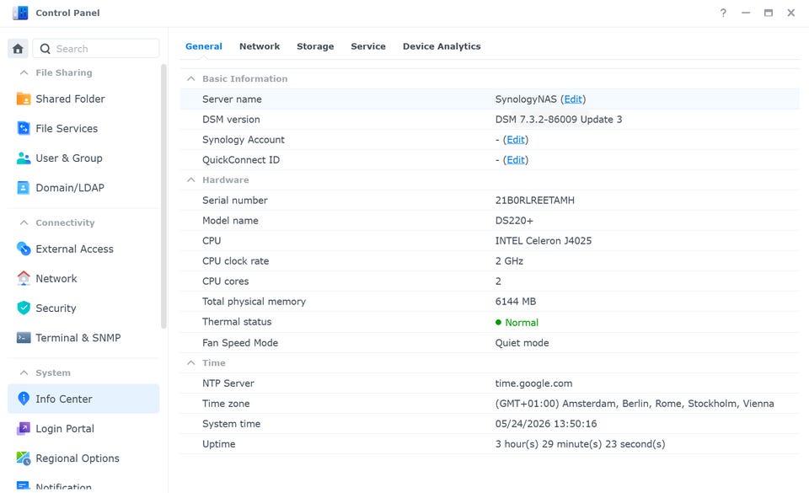Open the Shared Folder icon
This screenshot has height=493, width=809.
pos(24,99)
